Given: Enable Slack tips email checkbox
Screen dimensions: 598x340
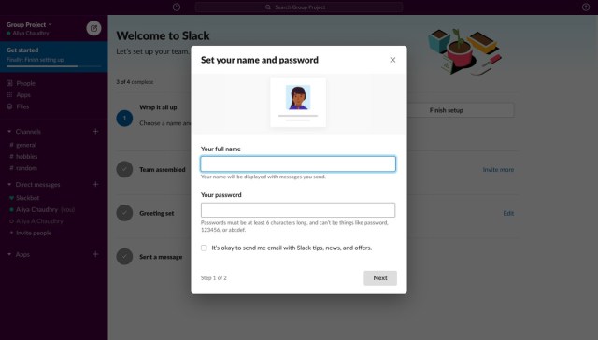Looking at the screenshot, I should click(204, 248).
